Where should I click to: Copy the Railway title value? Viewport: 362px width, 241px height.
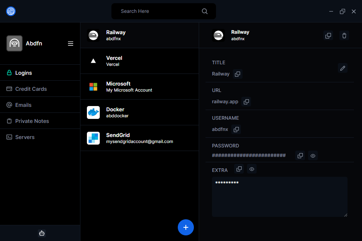pos(238,74)
